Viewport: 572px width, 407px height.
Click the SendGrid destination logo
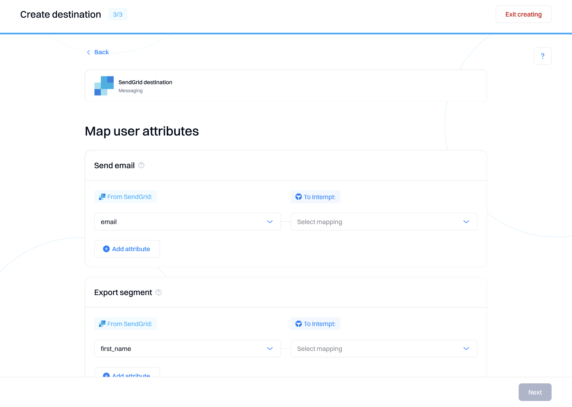104,86
